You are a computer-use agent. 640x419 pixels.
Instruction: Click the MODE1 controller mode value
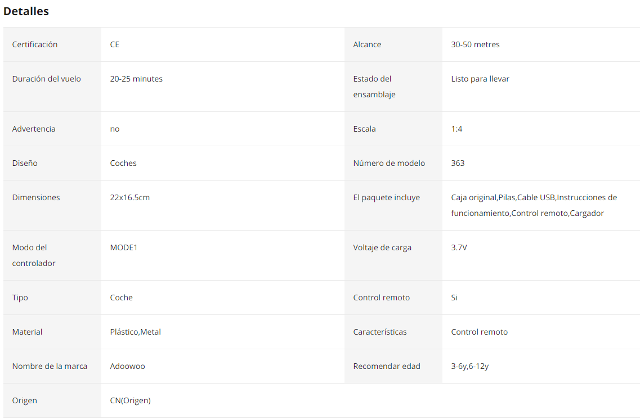[124, 247]
